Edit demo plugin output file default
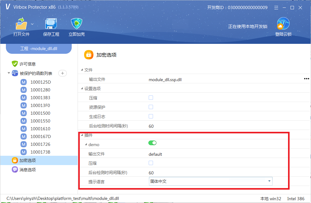This screenshot has height=203, width=311. (155, 154)
